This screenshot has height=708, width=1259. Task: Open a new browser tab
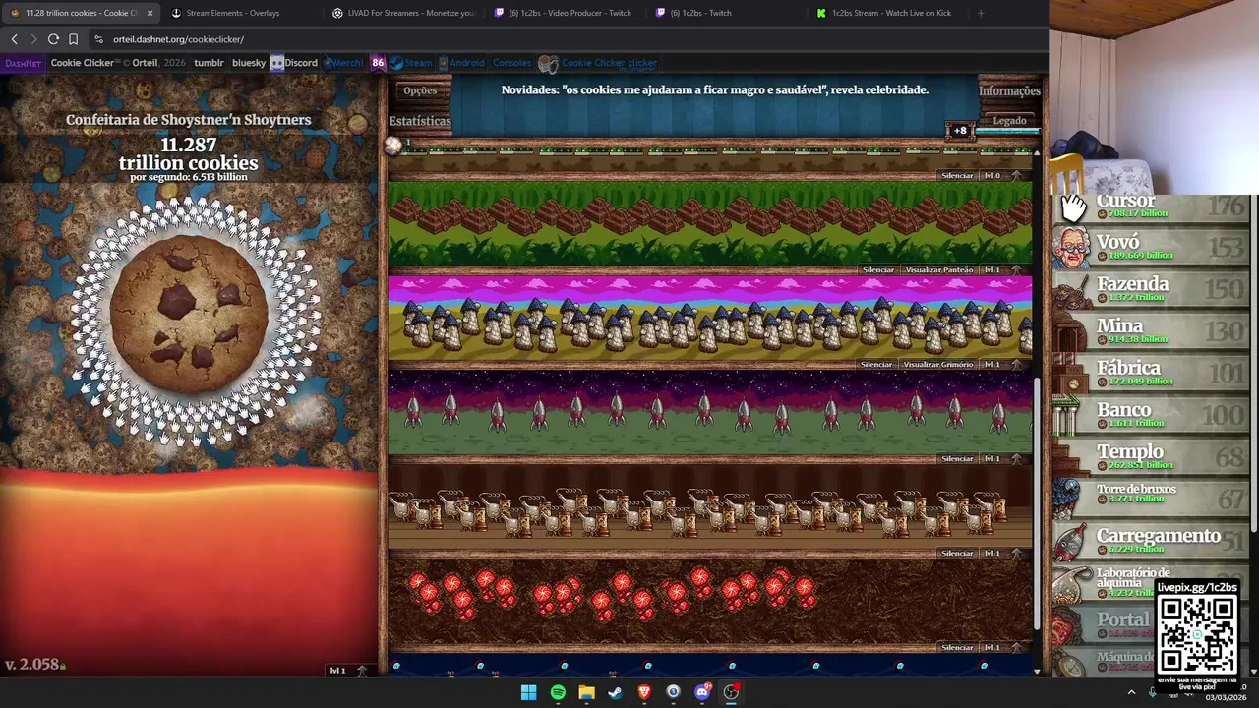tap(981, 13)
